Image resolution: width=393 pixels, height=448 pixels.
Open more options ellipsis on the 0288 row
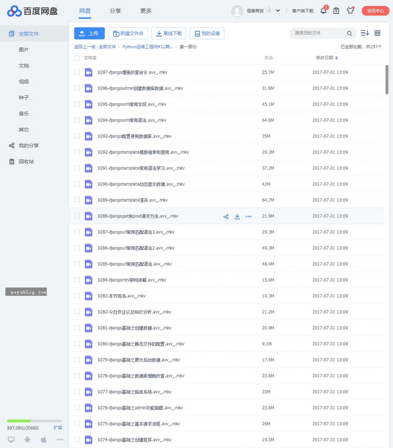pyautogui.click(x=249, y=216)
